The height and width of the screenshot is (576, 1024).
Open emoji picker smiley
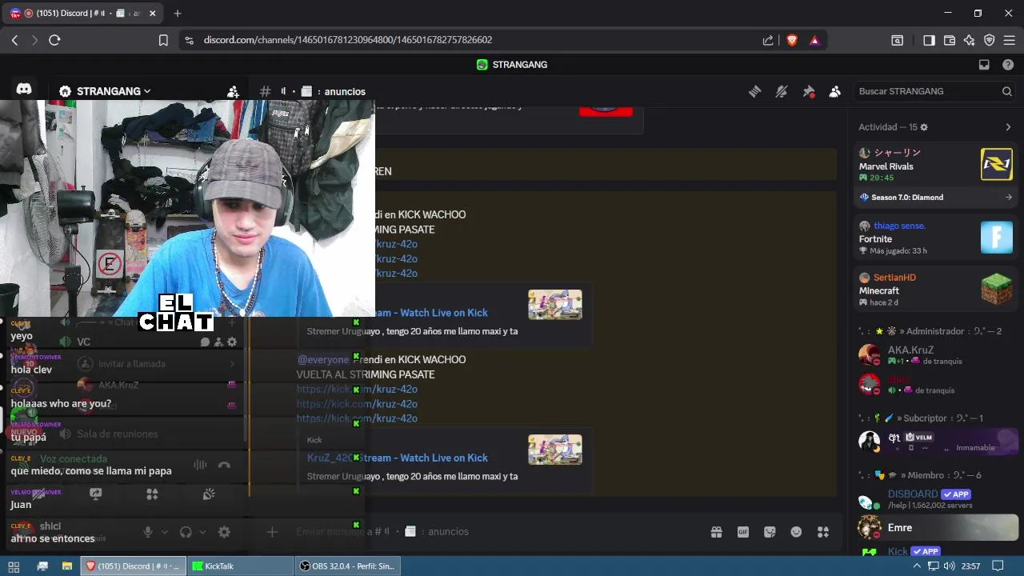(x=796, y=532)
